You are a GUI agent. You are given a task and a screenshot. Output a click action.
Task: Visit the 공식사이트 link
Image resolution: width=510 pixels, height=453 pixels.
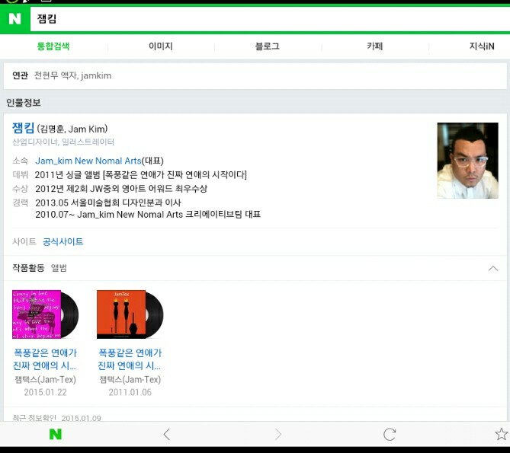coord(63,241)
